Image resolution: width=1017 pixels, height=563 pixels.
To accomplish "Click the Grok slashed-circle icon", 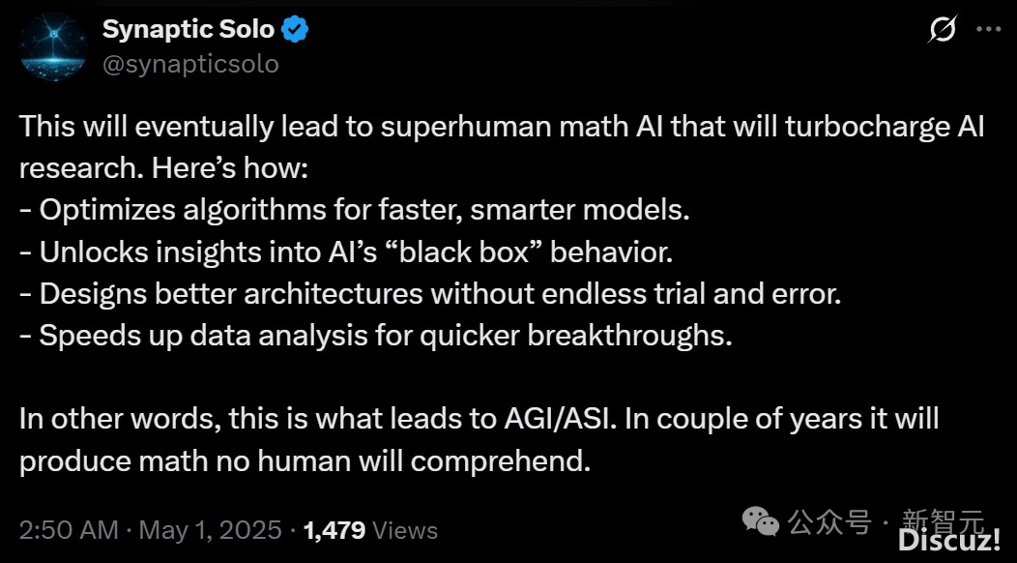I will [943, 29].
